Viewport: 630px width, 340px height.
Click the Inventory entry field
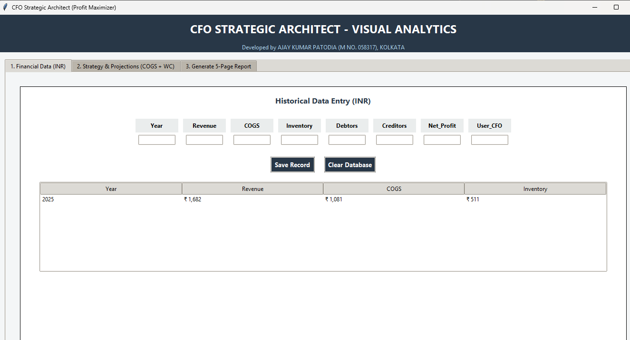click(300, 140)
